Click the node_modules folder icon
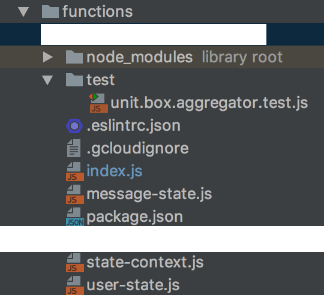The image size is (324, 295). coord(74,57)
